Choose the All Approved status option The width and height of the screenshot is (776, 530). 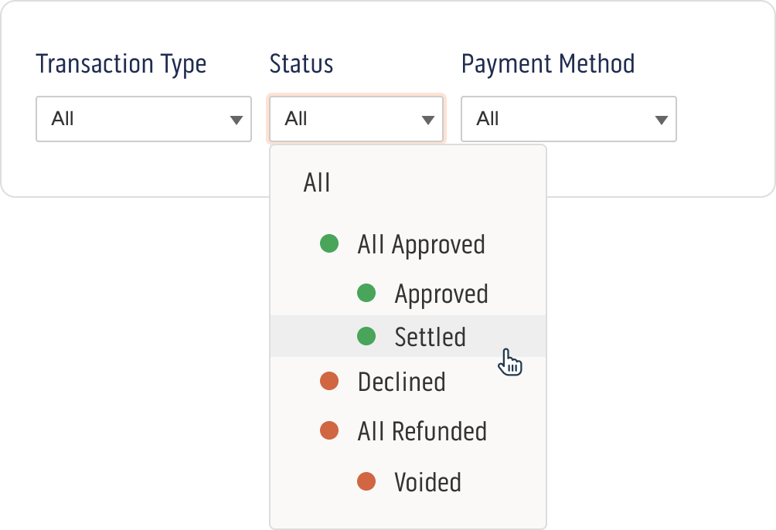click(421, 245)
